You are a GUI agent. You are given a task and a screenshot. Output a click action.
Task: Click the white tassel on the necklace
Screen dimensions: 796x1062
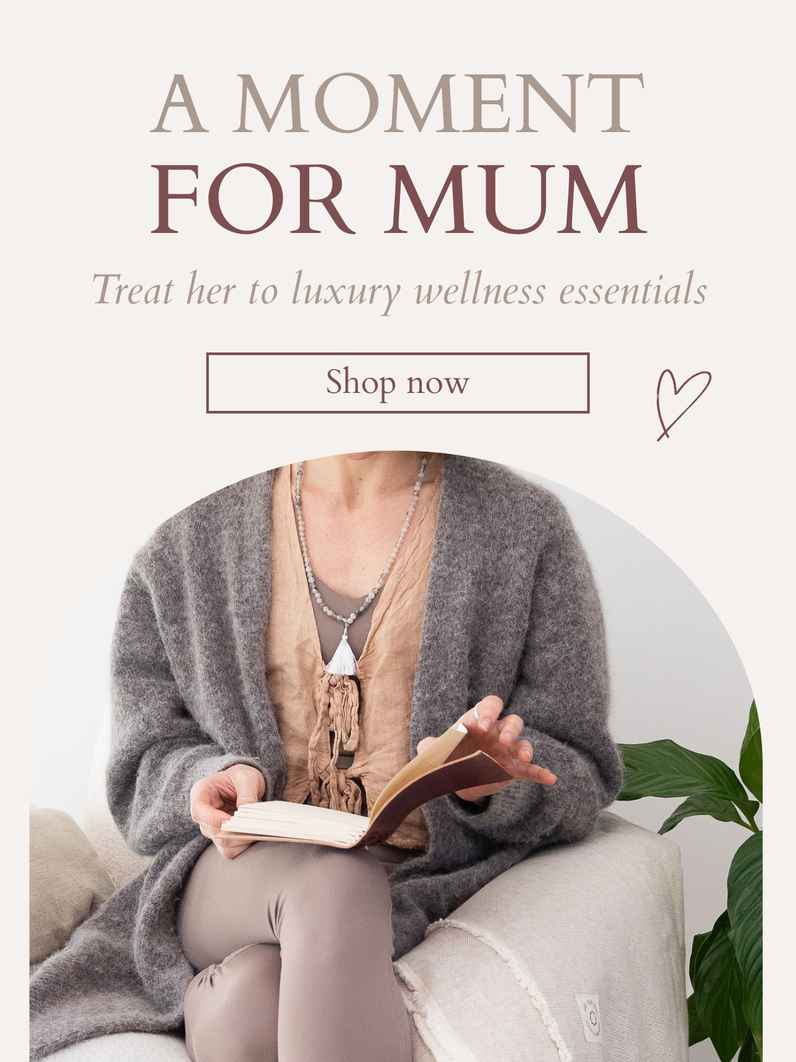[x=342, y=656]
